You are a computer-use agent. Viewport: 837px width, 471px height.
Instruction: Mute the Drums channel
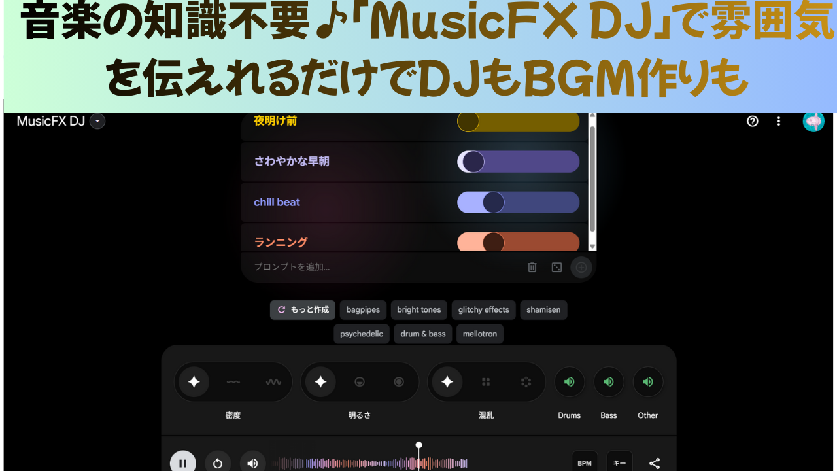pyautogui.click(x=570, y=382)
